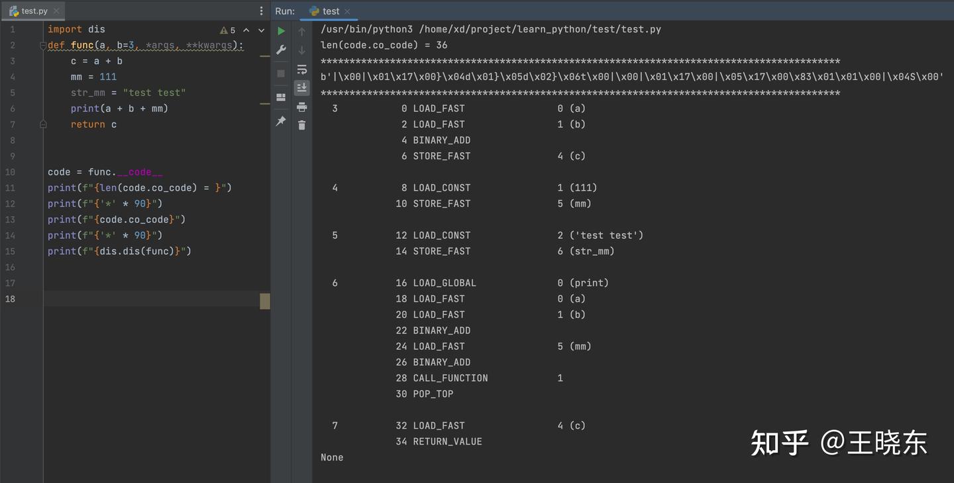Click the fold end marker at return c
This screenshot has height=483, width=954.
(x=43, y=124)
